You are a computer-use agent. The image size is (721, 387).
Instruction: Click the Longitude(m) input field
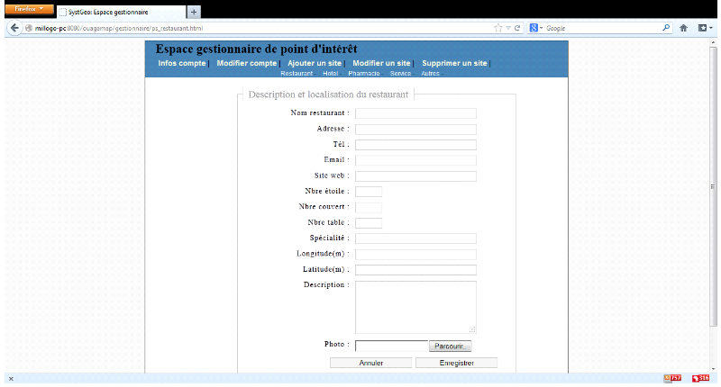pos(415,254)
